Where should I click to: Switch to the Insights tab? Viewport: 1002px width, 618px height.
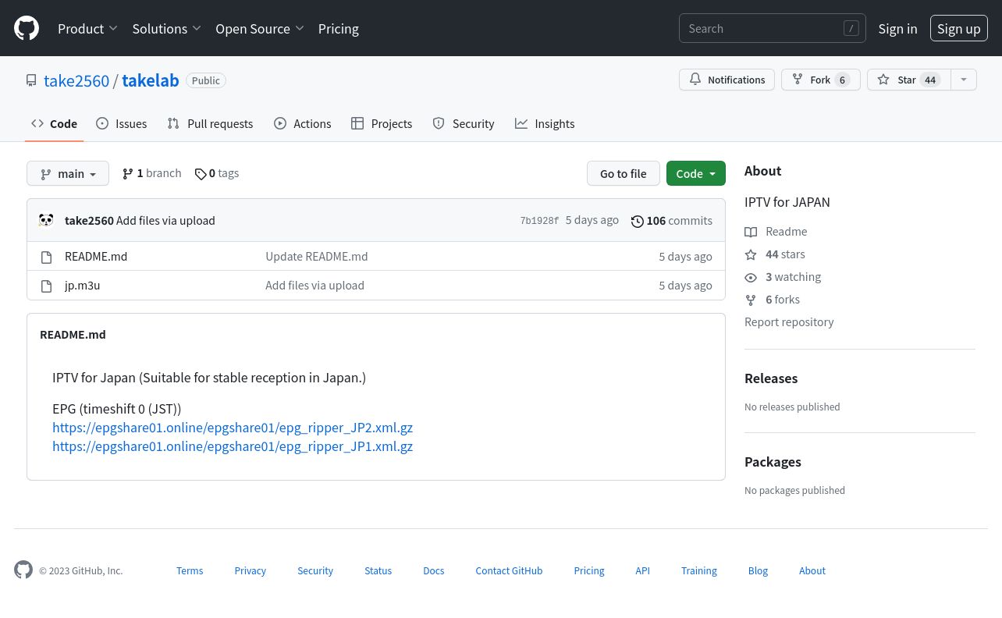(x=545, y=123)
